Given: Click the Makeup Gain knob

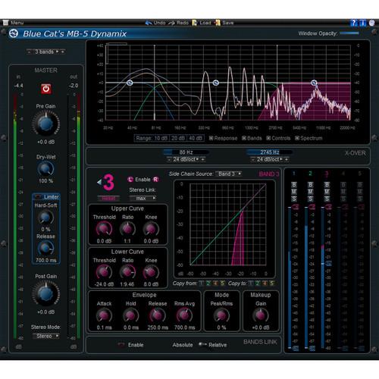Looking at the screenshot, I should pos(261,315).
